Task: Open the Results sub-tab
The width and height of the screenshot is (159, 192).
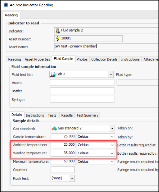Action: [67, 115]
